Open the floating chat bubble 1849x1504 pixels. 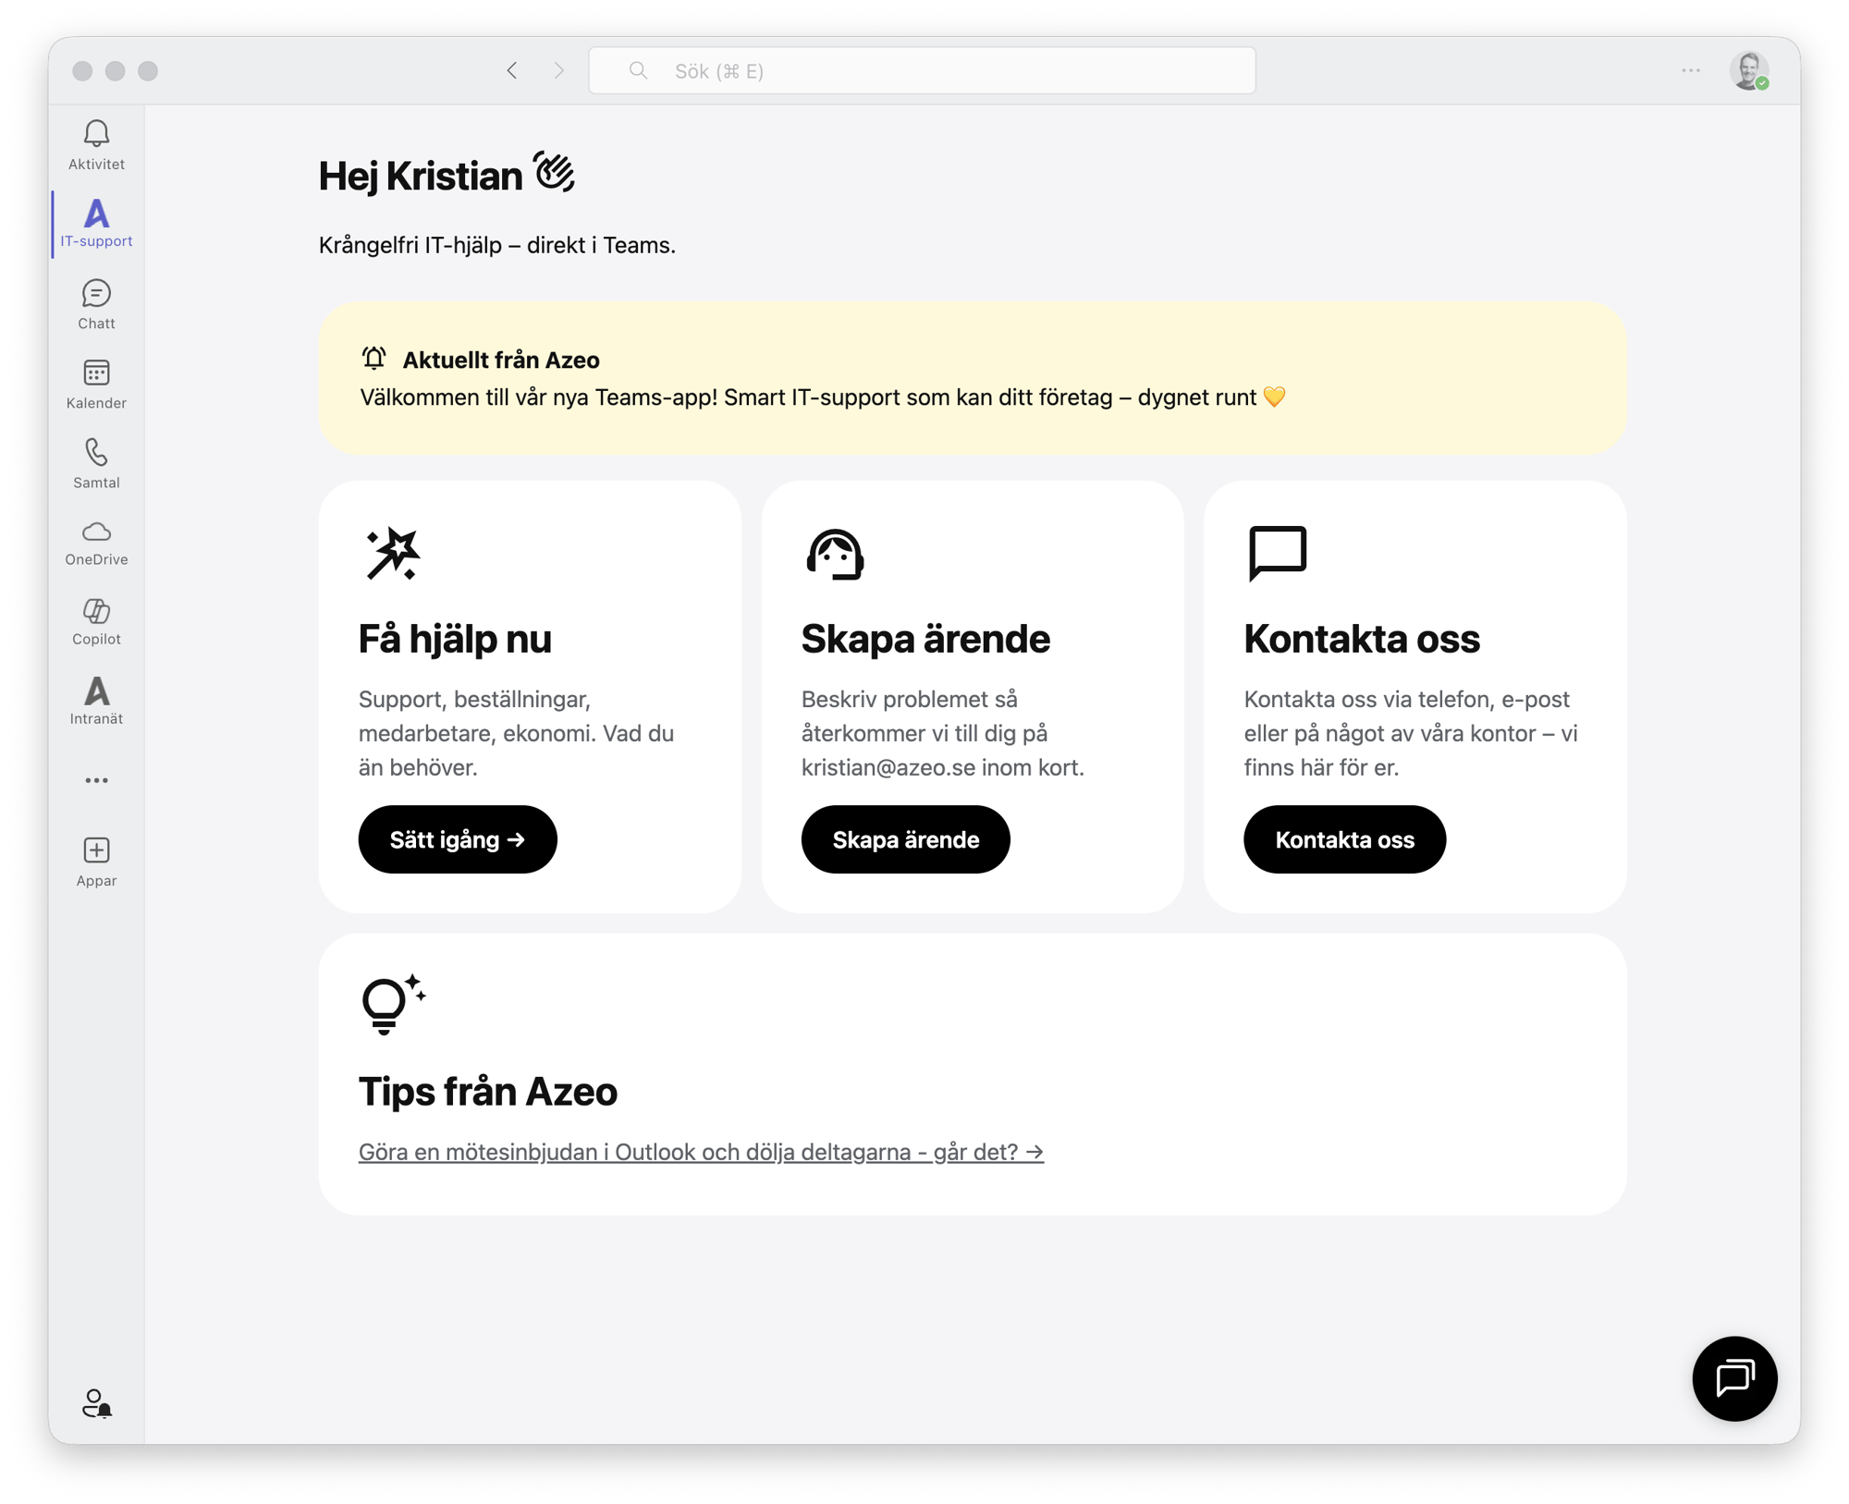(1734, 1378)
